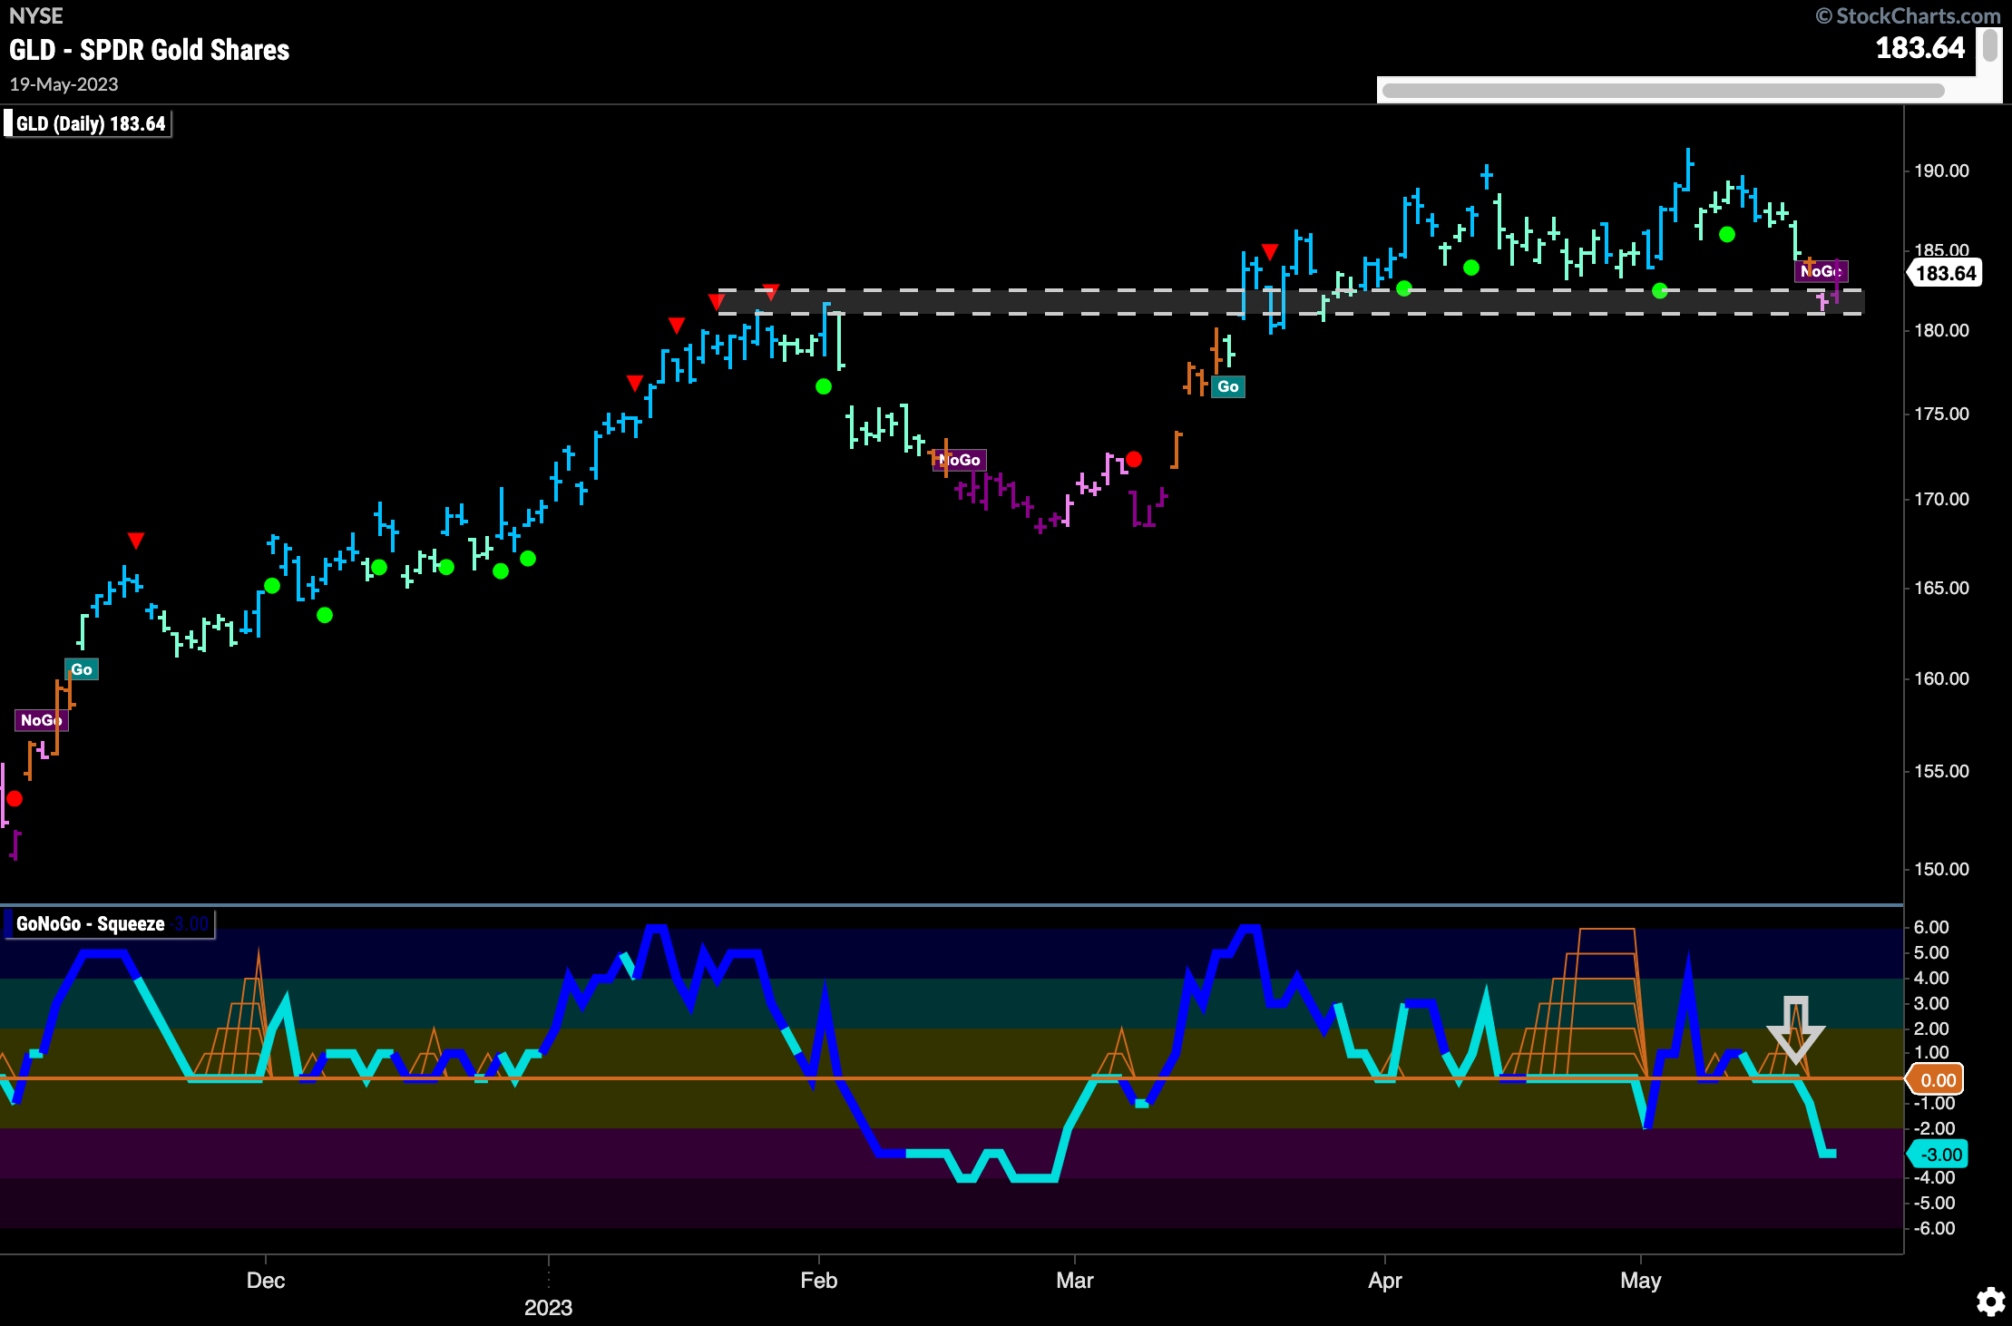Click the Feb label on the time axis
This screenshot has width=2012, height=1326.
(x=819, y=1281)
